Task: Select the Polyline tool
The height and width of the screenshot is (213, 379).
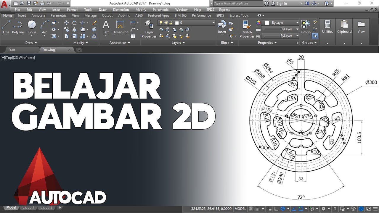Action: coord(18,27)
